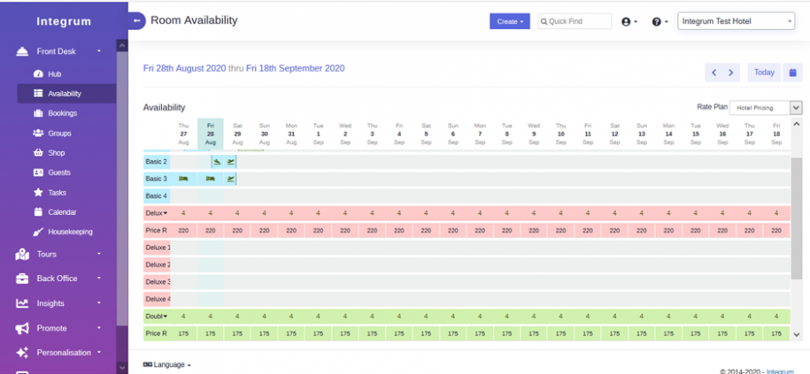Open the user account menu icon
The width and height of the screenshot is (810, 374).
[629, 21]
